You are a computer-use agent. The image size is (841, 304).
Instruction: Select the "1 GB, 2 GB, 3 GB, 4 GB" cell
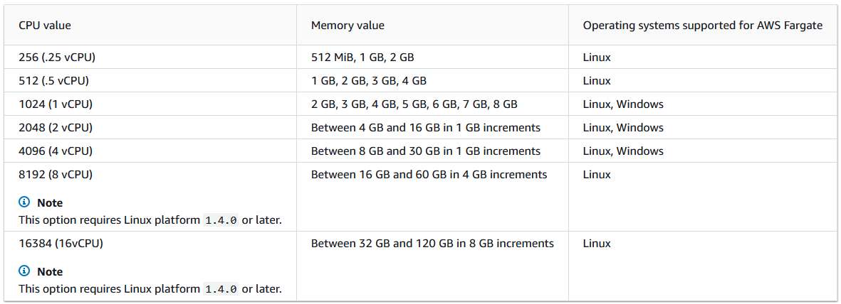click(369, 81)
